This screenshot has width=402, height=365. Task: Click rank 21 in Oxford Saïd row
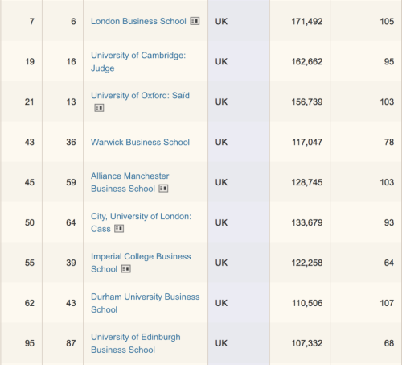(x=30, y=102)
